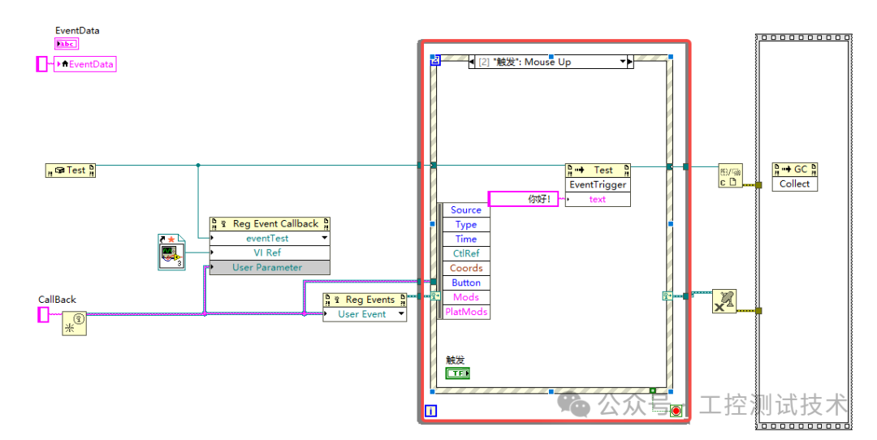Select the Reg Event Callback node header
The width and height of the screenshot is (877, 440).
270,224
